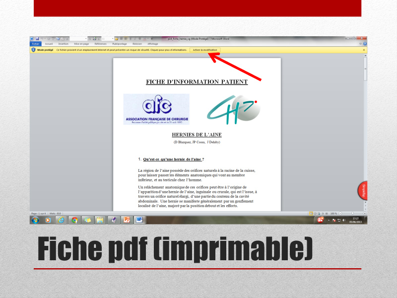The image size is (397, 298).
Task: Click the red SimpleTap side button
Action: pyautogui.click(x=363, y=191)
